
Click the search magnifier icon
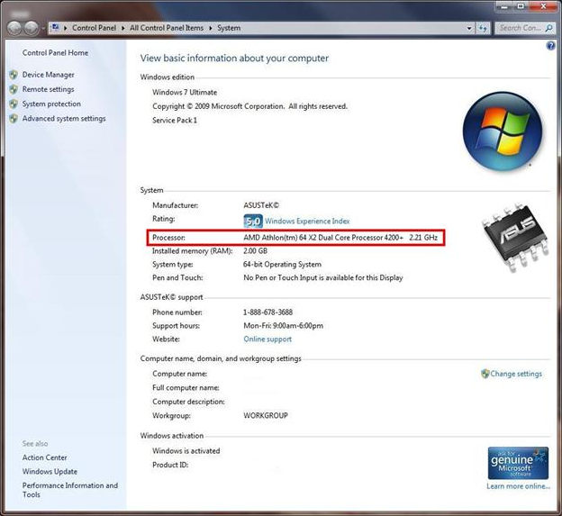549,28
